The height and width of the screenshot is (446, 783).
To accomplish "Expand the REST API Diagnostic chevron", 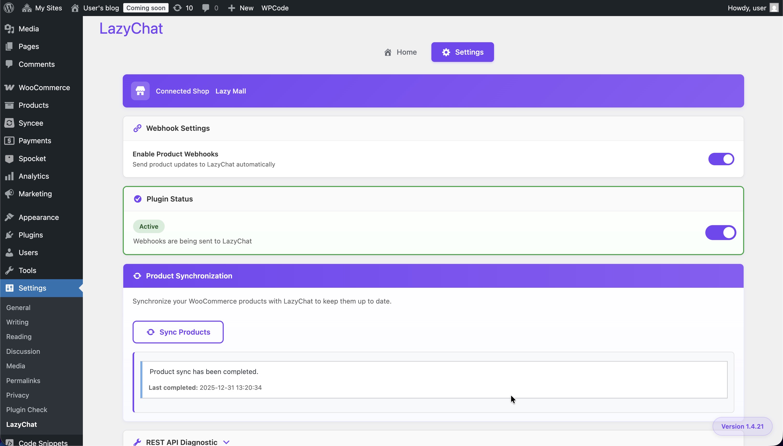I will pyautogui.click(x=226, y=442).
